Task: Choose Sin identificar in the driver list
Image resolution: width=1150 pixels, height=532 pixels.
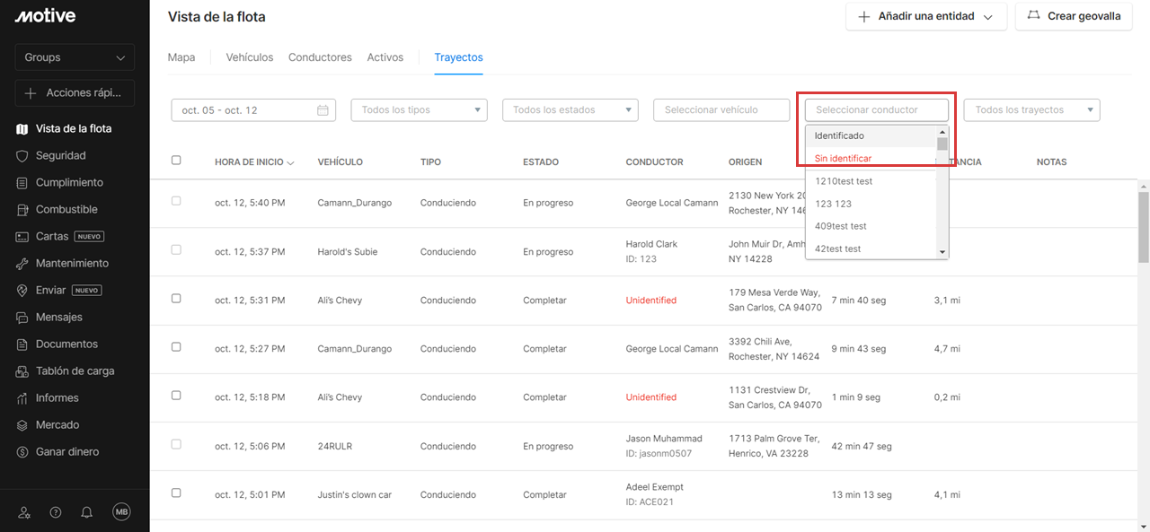Action: coord(870,159)
